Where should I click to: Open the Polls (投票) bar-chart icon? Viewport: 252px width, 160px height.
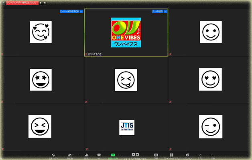pyautogui.click(x=86, y=155)
